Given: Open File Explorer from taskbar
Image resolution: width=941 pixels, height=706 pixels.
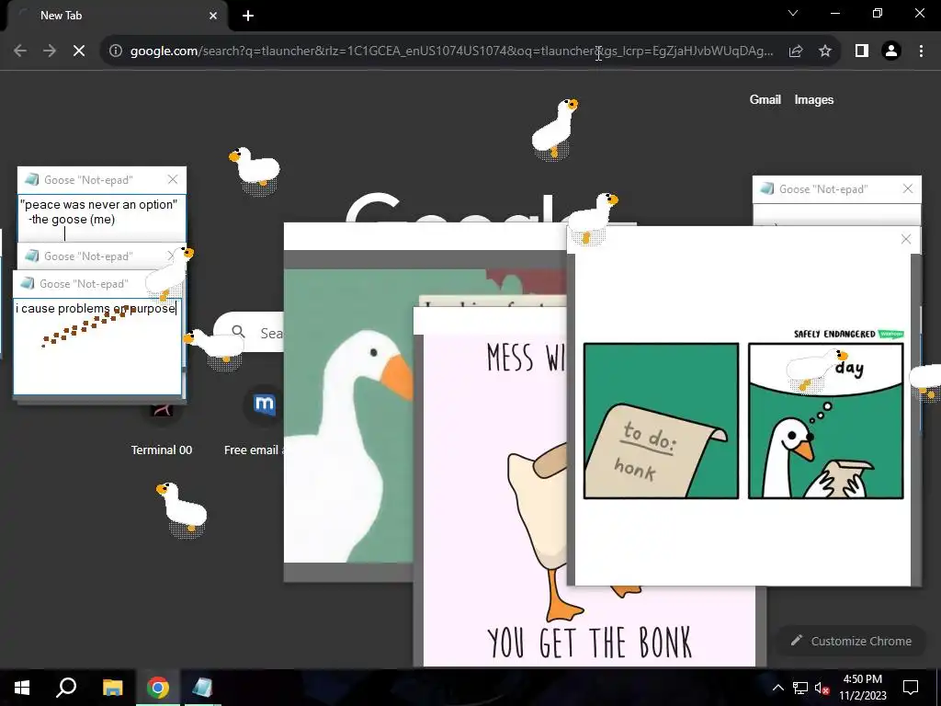Looking at the screenshot, I should [112, 688].
